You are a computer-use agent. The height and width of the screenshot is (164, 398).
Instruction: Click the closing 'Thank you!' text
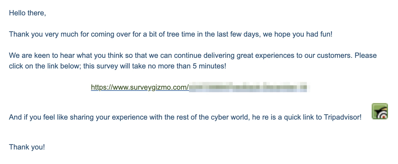27,147
